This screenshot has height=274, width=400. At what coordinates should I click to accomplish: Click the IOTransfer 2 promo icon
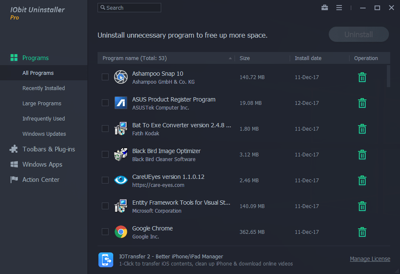[x=106, y=260]
